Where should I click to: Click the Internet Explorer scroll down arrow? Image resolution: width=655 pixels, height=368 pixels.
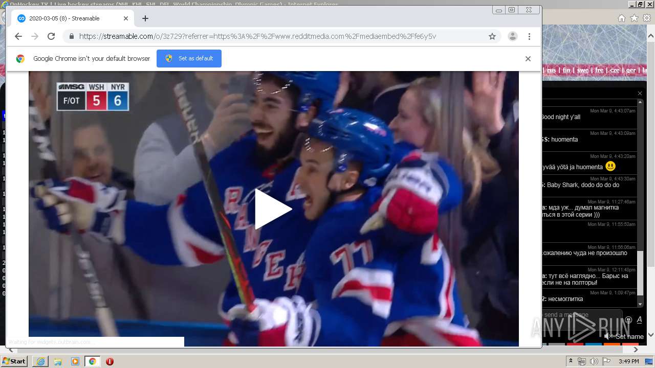tap(651, 335)
